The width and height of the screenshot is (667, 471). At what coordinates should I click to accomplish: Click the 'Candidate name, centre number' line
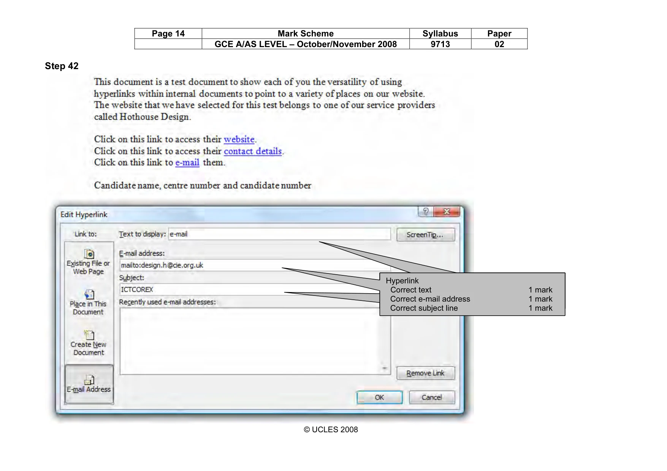(203, 185)
